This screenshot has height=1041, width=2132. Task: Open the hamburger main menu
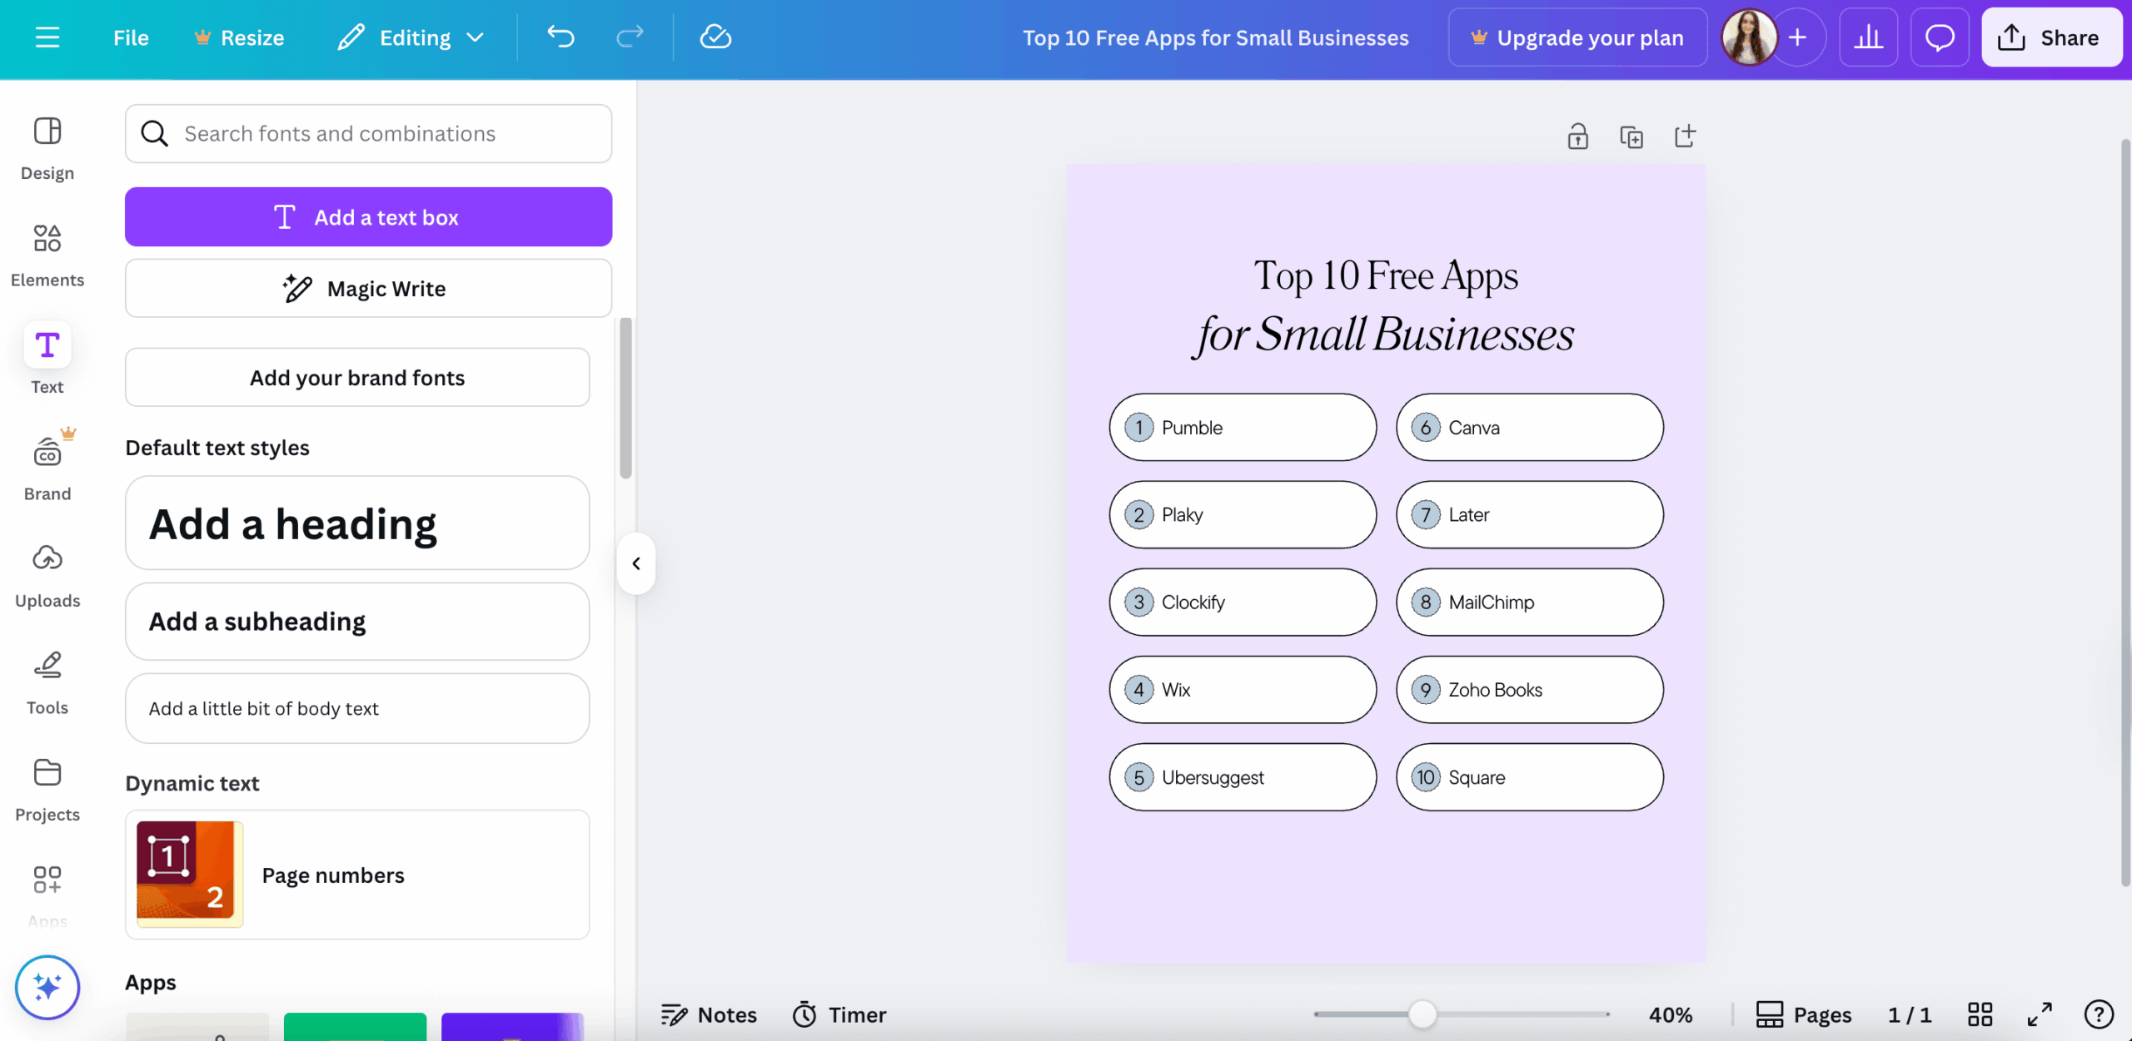(47, 37)
